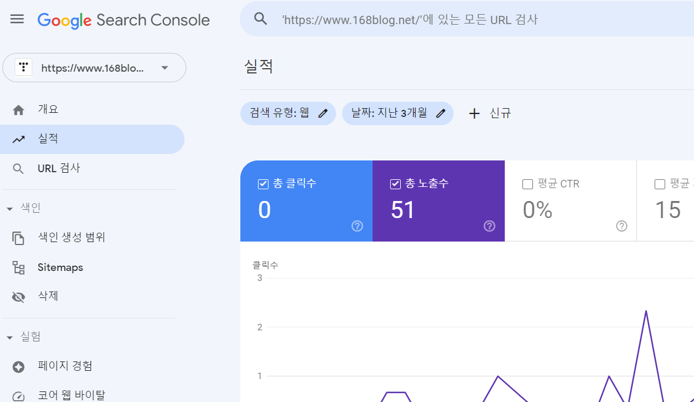
Task: Enable the 평균 CTR metric checkbox
Action: [527, 184]
